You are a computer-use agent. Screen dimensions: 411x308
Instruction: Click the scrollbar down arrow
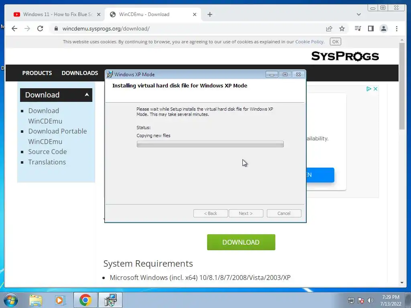click(402, 283)
